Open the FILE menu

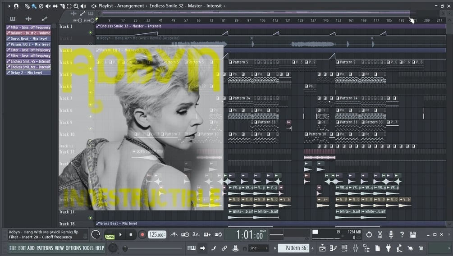[x=13, y=248]
